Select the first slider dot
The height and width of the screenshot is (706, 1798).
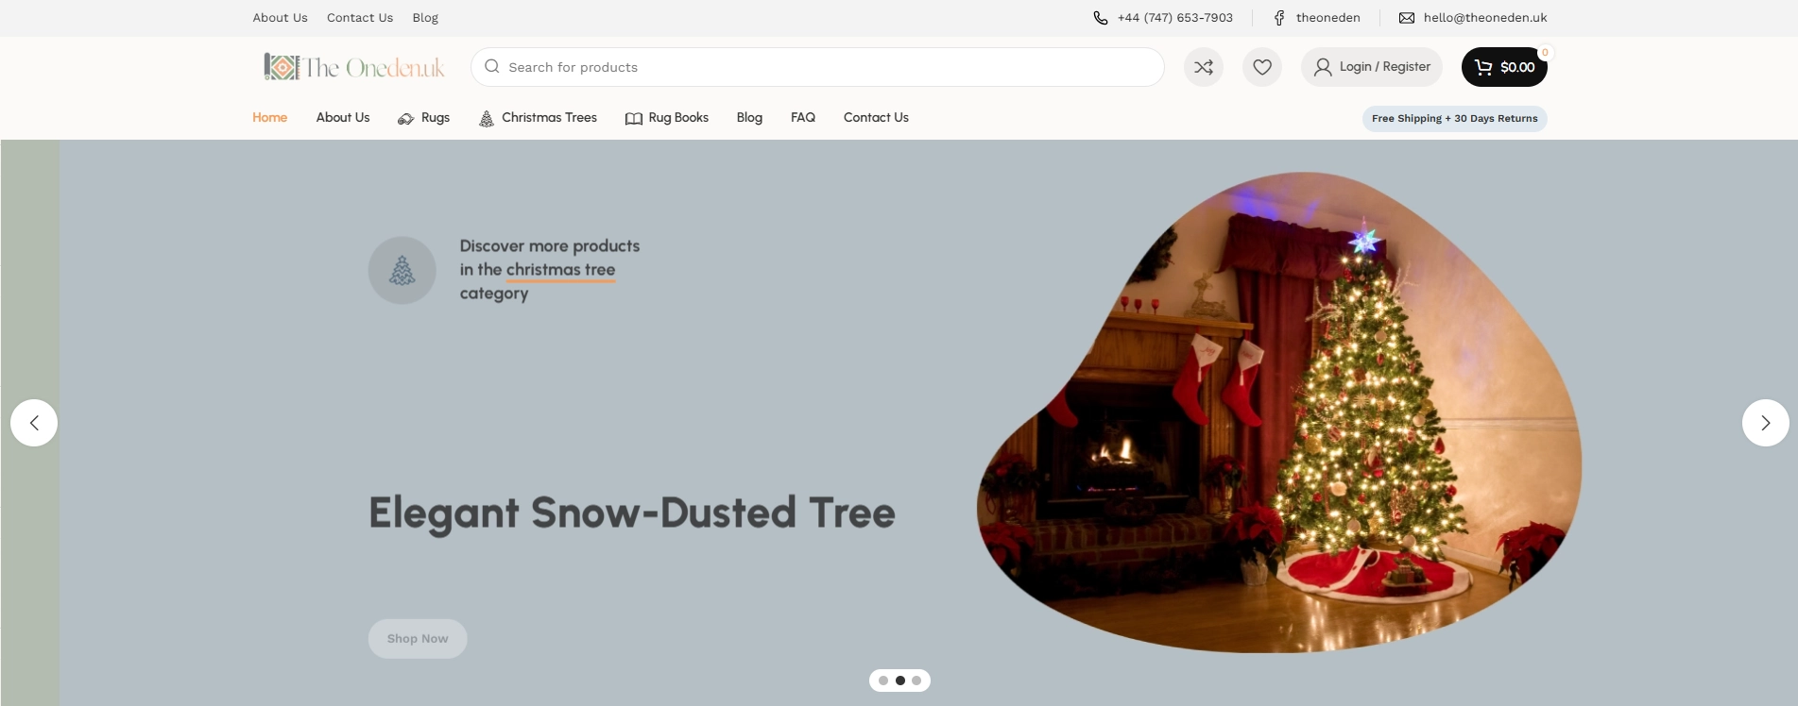[883, 681]
